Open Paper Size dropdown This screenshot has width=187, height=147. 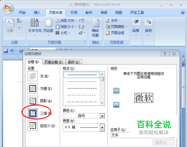coord(66,27)
